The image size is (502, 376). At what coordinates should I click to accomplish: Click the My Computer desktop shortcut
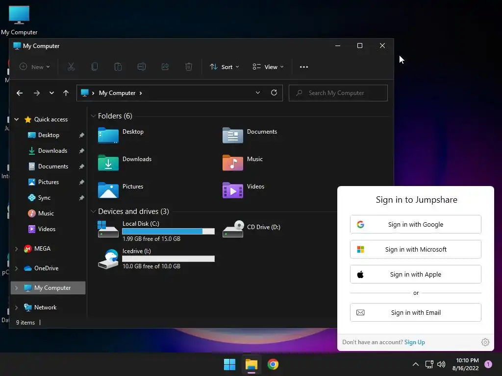click(19, 21)
